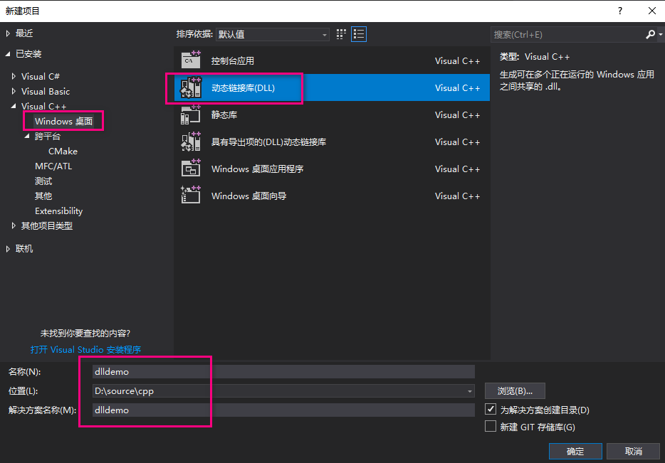Switch to medium icons list view

click(x=359, y=34)
